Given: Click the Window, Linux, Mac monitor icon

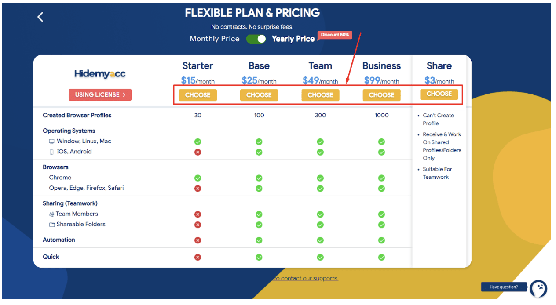Looking at the screenshot, I should click(x=52, y=142).
